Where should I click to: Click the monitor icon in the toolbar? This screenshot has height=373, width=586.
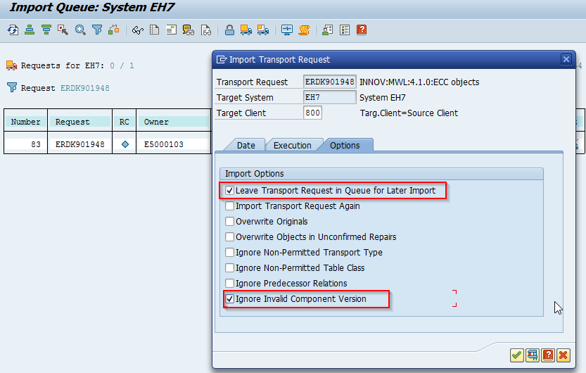pos(287,30)
